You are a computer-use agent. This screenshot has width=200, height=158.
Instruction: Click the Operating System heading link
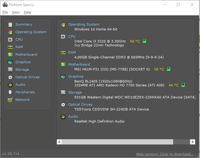coord(84,24)
